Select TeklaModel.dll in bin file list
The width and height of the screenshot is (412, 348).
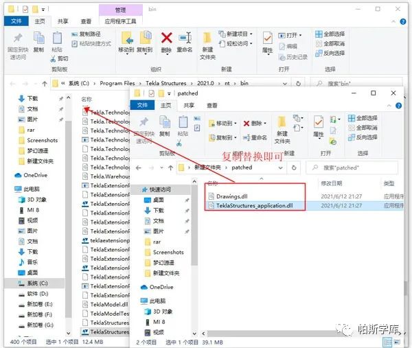[109, 304]
